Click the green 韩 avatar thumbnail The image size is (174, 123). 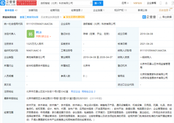tap(31, 34)
